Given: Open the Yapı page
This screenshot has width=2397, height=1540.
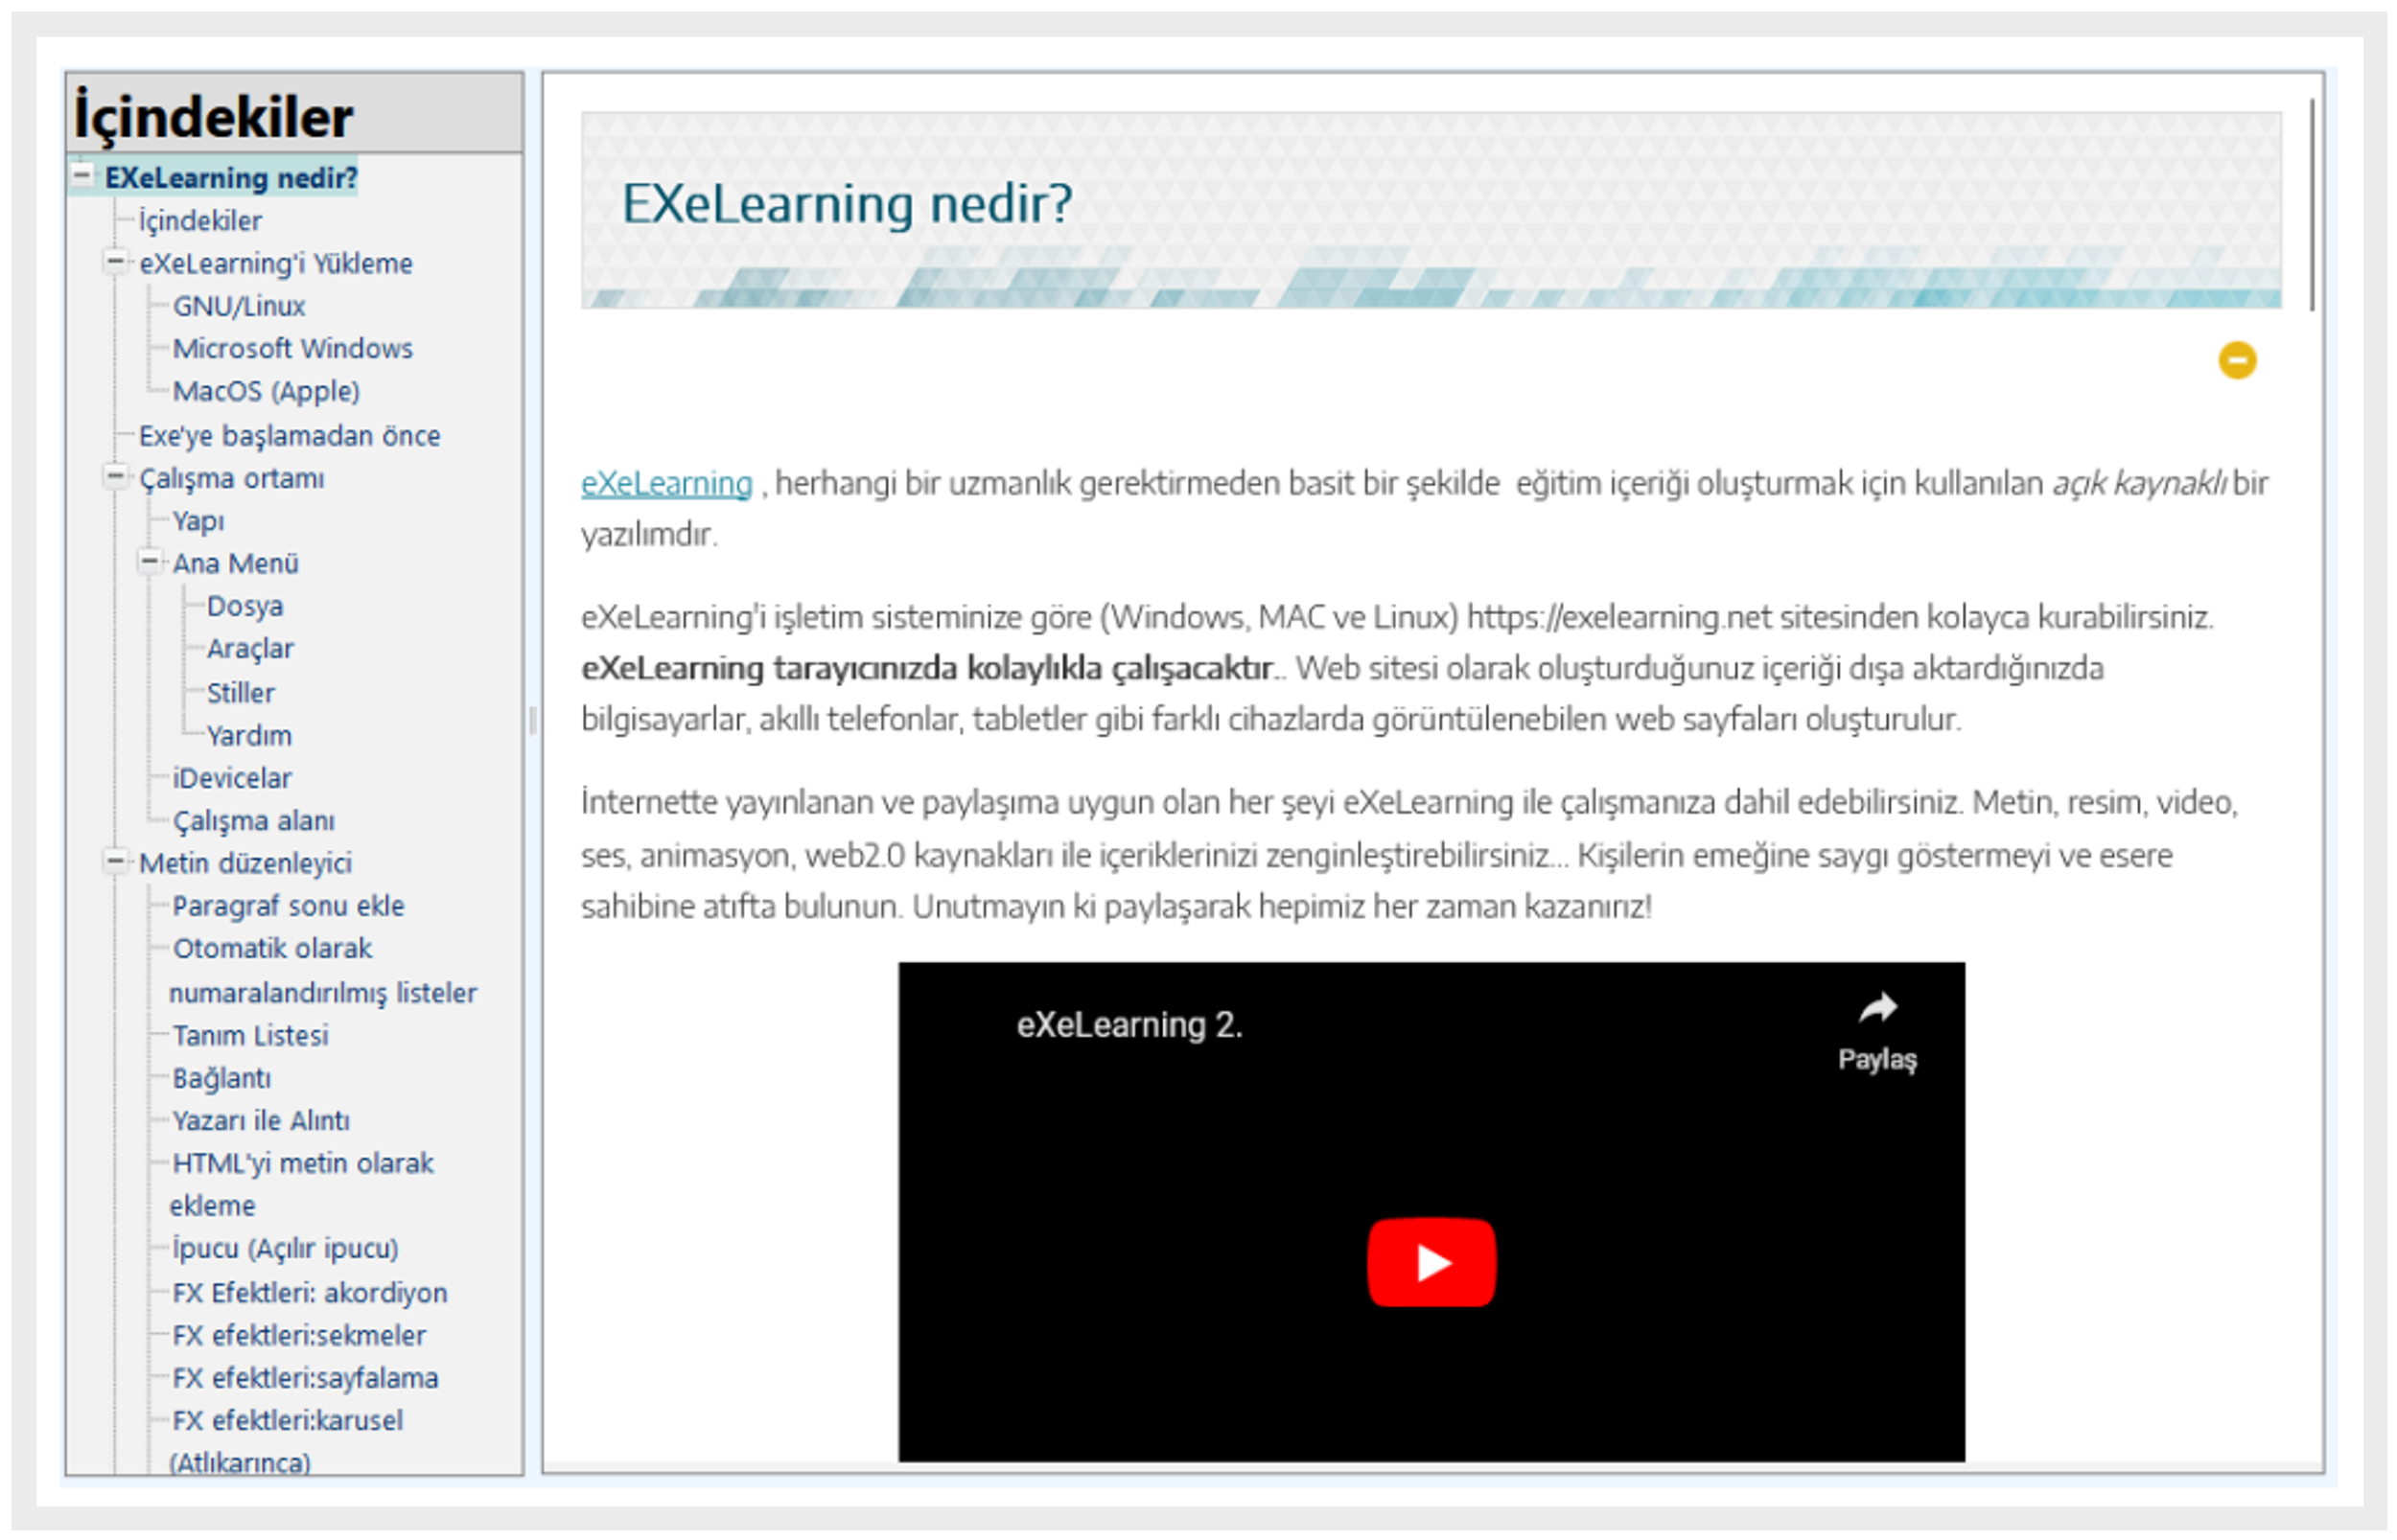Looking at the screenshot, I should point(198,521).
